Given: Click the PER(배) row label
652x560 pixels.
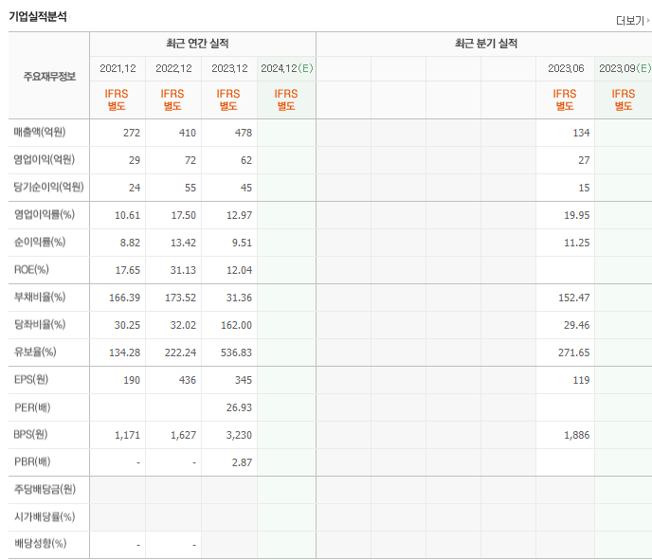Looking at the screenshot, I should [x=32, y=407].
